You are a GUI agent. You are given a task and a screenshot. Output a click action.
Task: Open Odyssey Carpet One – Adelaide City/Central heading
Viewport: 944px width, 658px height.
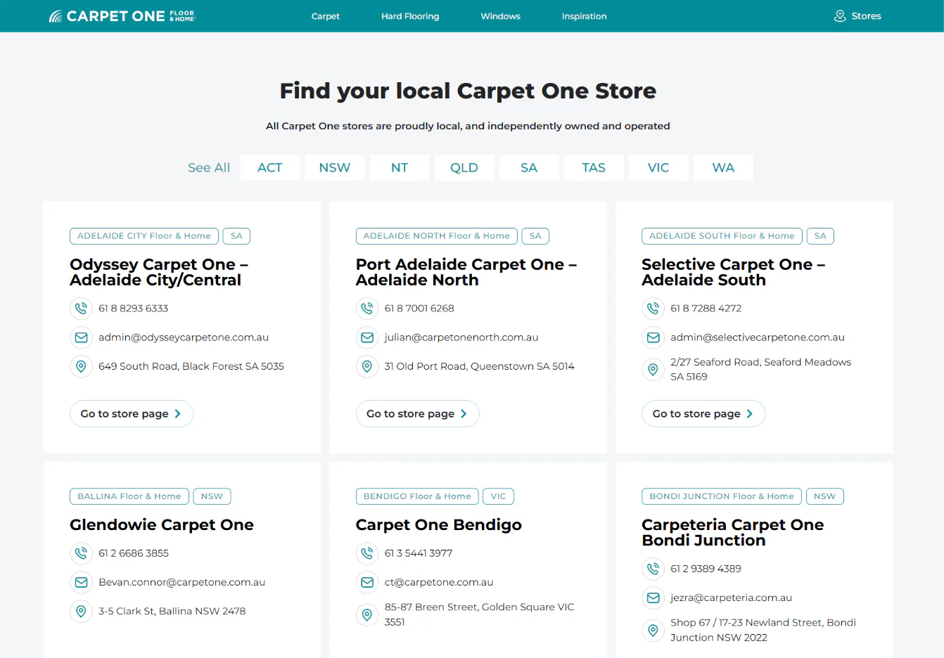159,272
